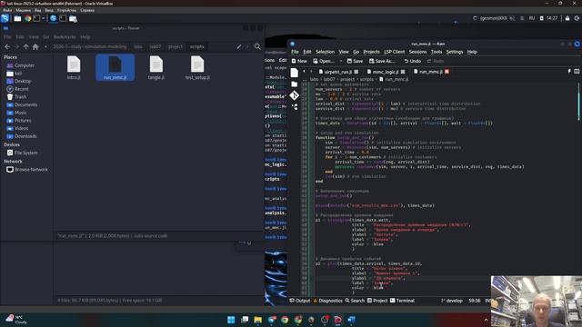Viewport: 582px width, 327px height.
Task: Launch Chrome from the Kali top panel
Action: 27,18
